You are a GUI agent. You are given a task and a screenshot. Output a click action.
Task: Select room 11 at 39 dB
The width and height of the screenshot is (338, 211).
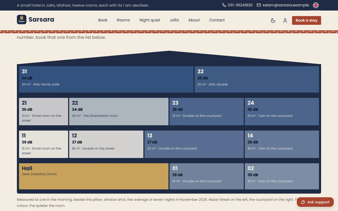pos(44,144)
